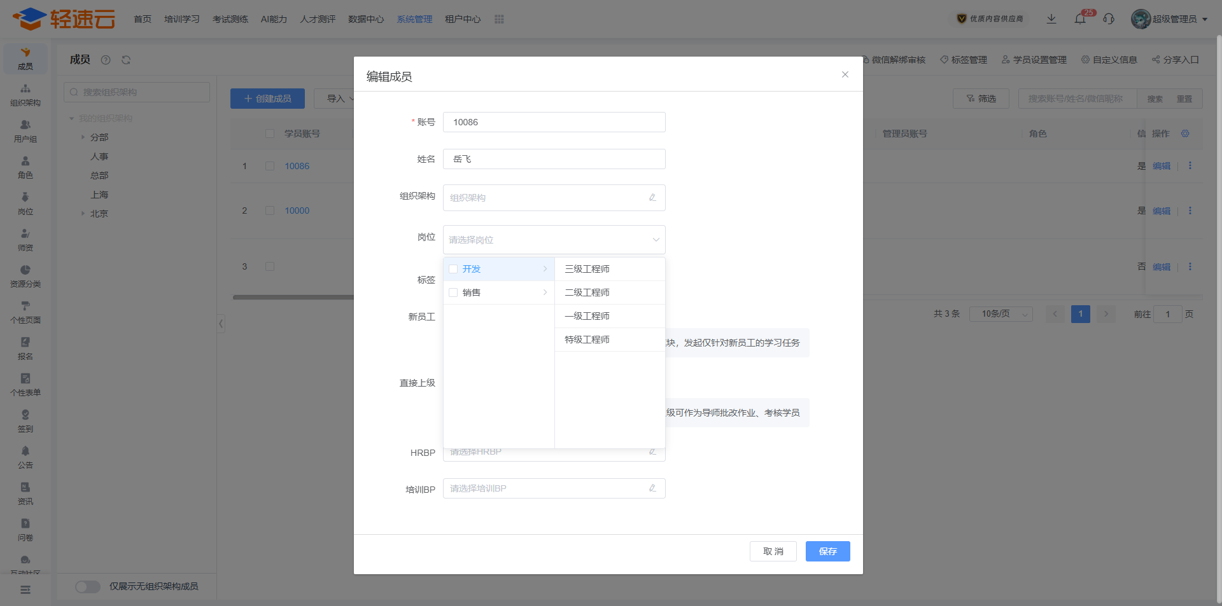Open the customer service headset icon

(x=1109, y=19)
